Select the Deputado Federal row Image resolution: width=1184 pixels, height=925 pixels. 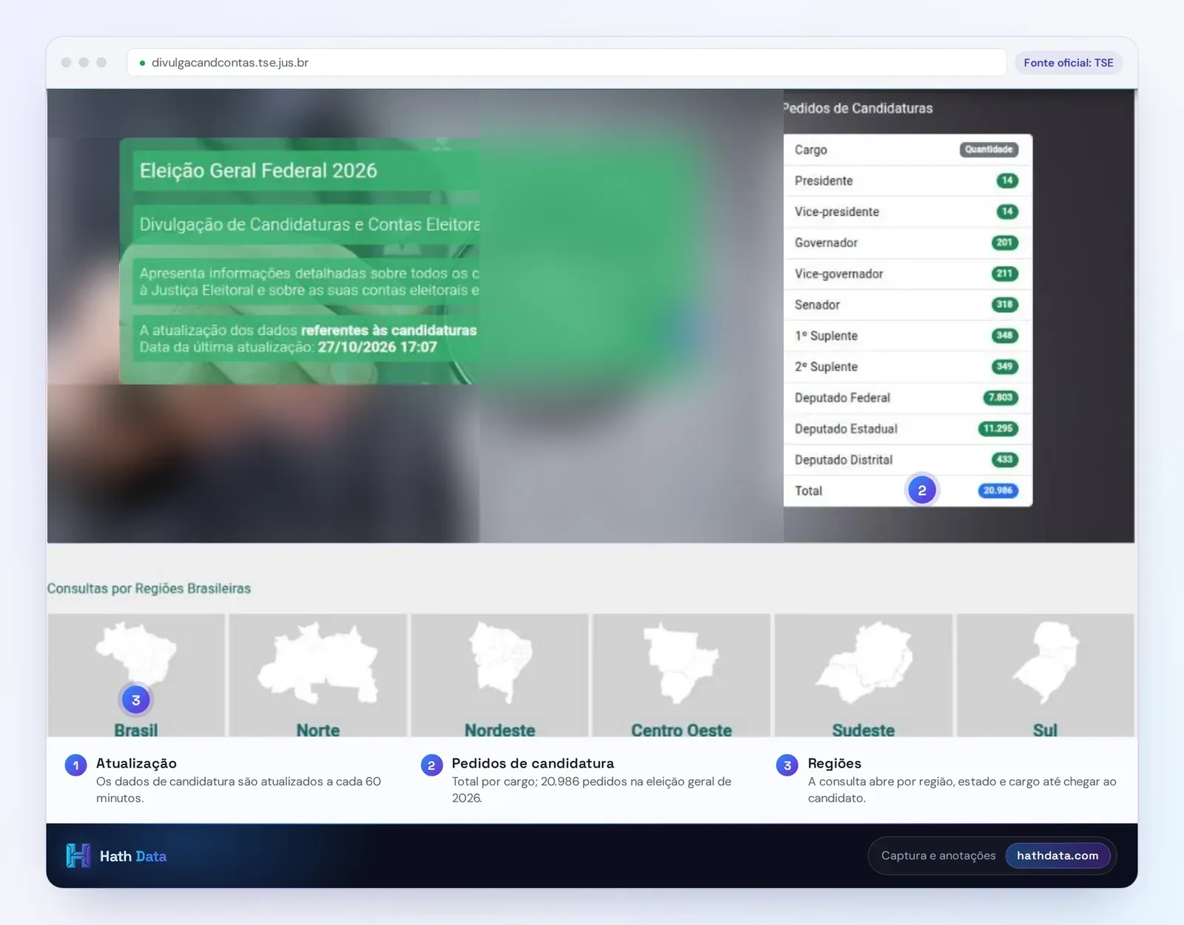coord(907,398)
